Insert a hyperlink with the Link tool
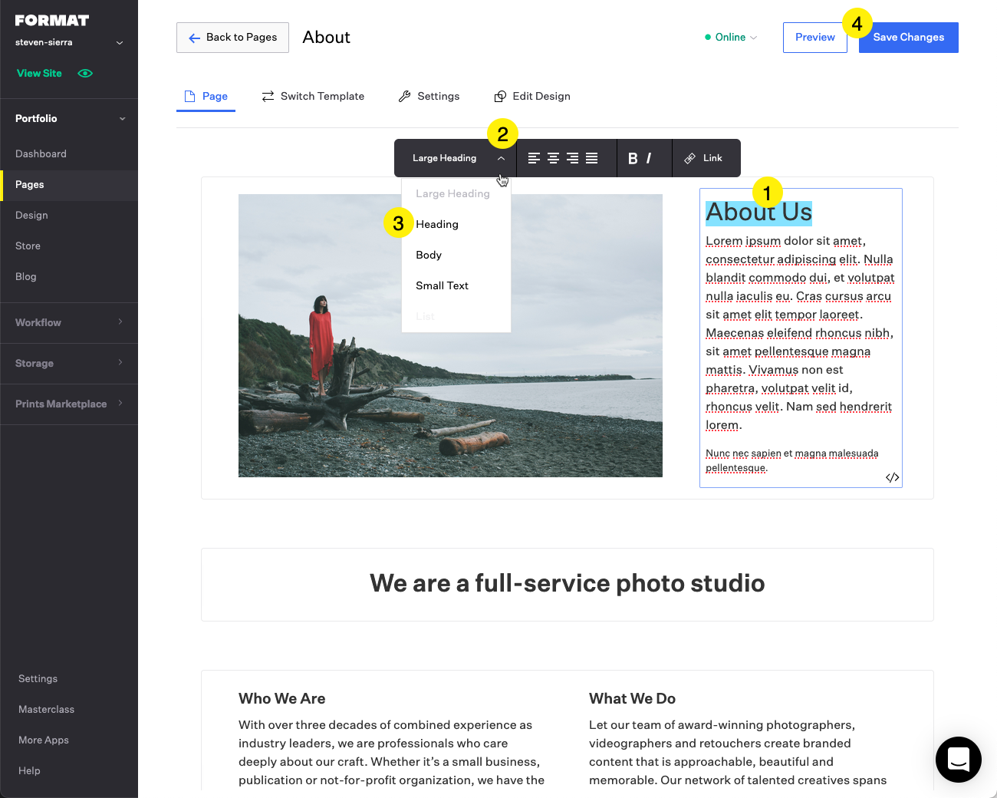The height and width of the screenshot is (798, 997). click(706, 158)
